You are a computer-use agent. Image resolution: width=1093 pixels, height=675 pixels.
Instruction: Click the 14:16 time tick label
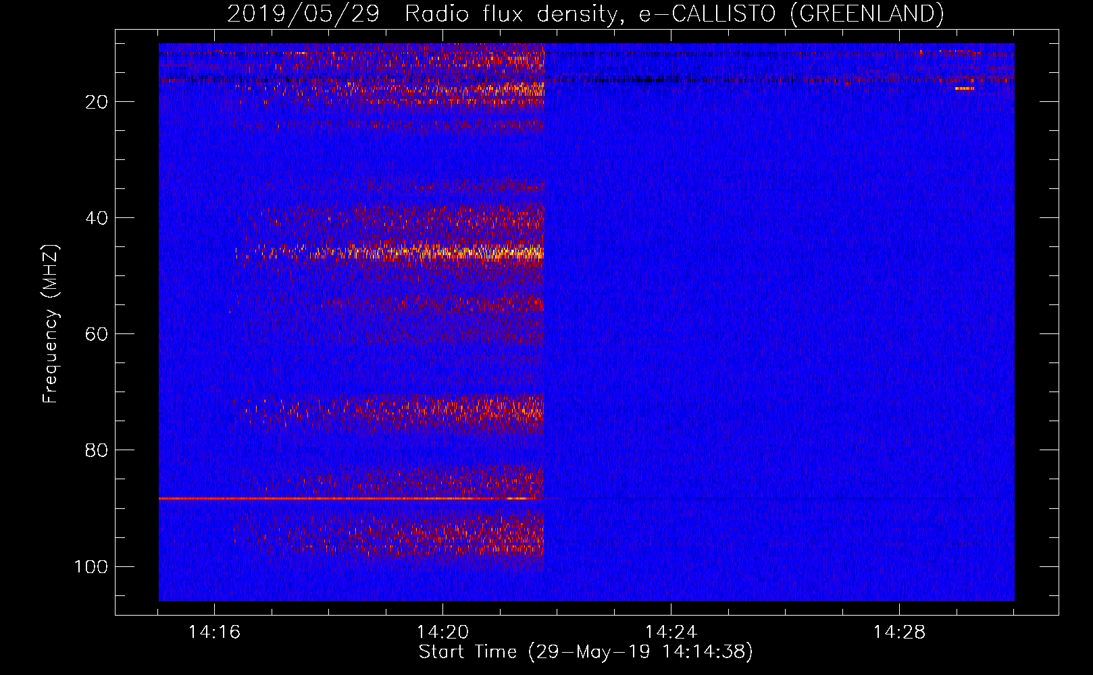click(214, 632)
